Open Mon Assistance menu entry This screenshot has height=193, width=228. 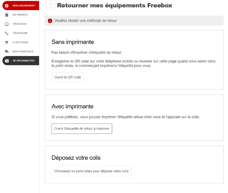[21, 52]
